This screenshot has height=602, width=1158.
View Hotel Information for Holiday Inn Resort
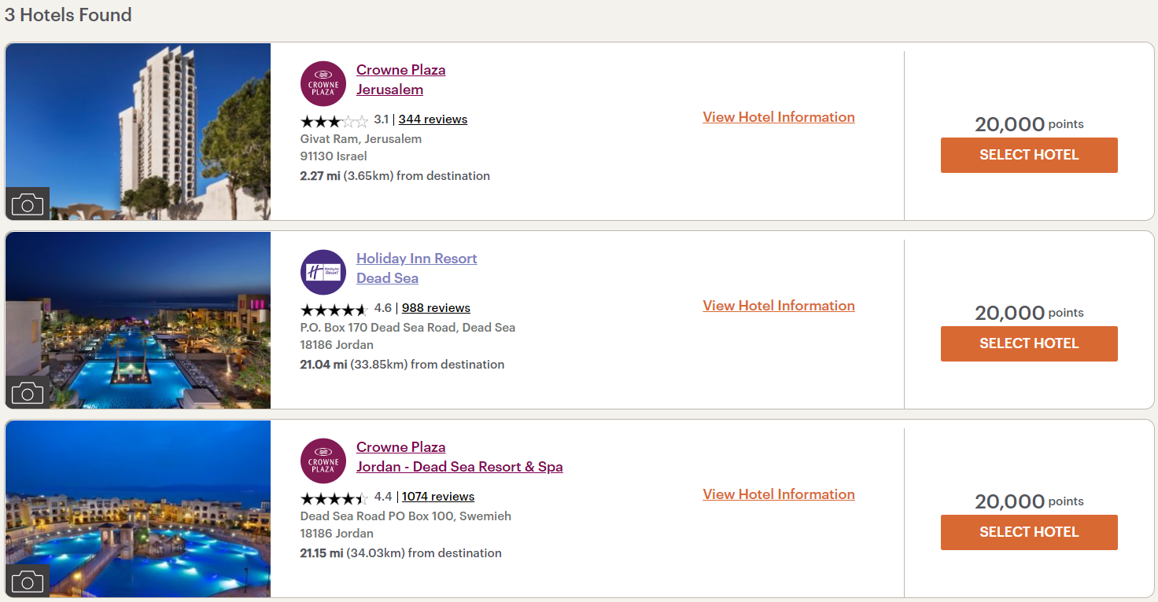779,306
